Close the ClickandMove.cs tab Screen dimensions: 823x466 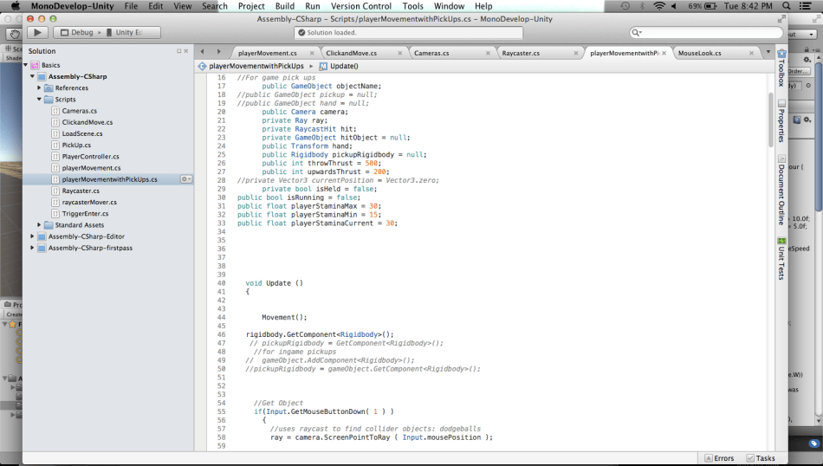click(400, 53)
